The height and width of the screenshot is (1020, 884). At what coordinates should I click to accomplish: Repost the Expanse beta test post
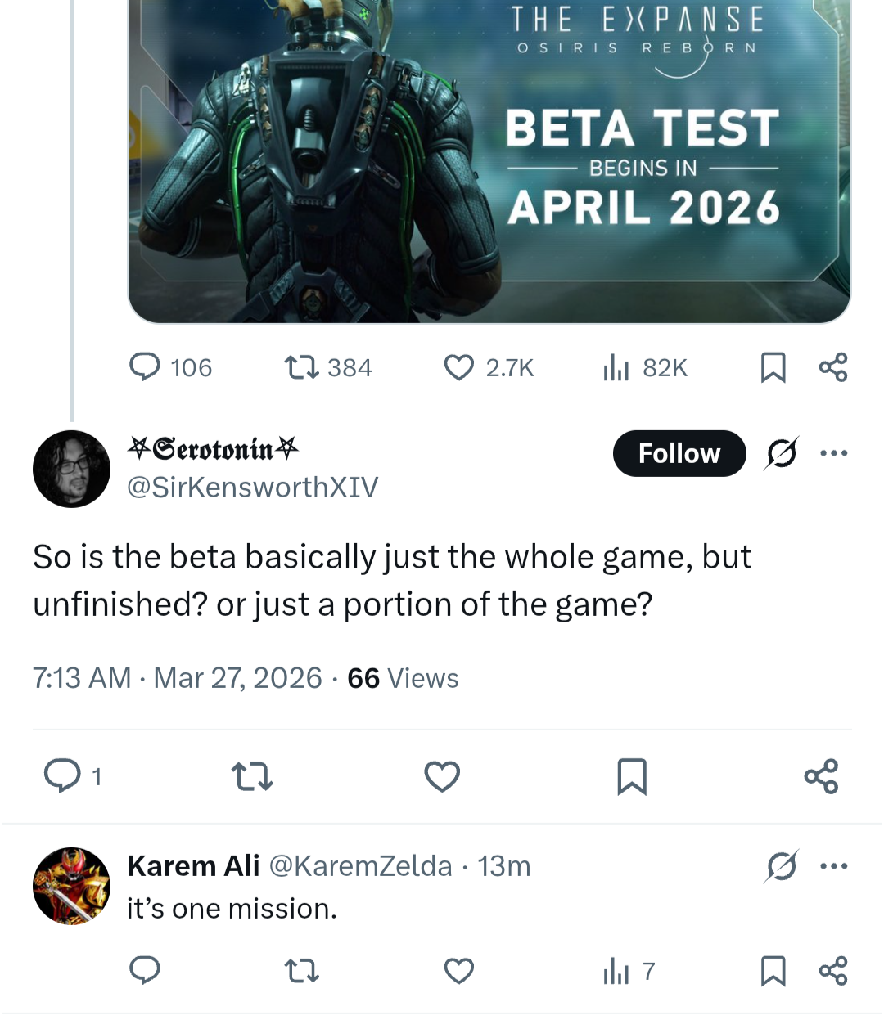tap(300, 367)
